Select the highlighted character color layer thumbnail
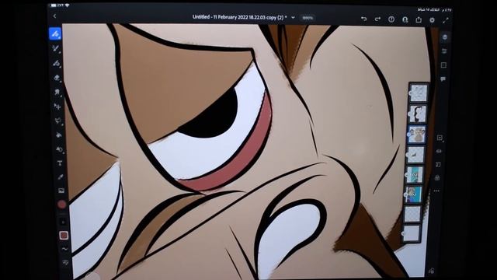 click(x=417, y=134)
